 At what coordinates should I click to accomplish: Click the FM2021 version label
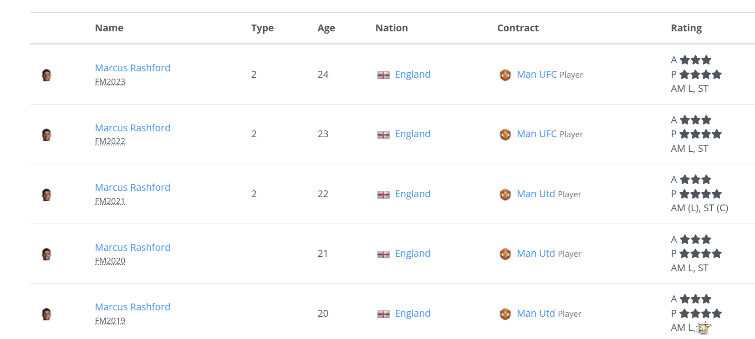[110, 201]
